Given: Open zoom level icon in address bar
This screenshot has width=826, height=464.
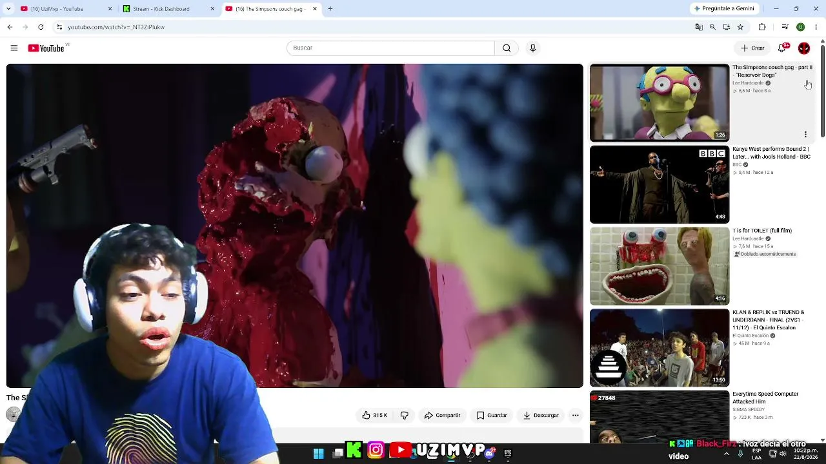Looking at the screenshot, I should 712,27.
